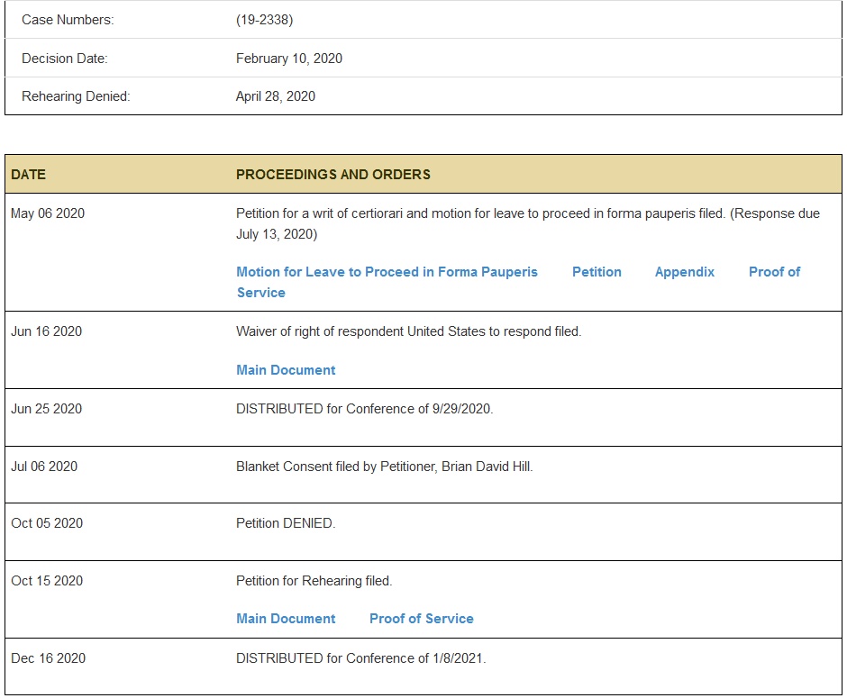Click the DATE column header
This screenshot has height=698, width=847.
29,175
